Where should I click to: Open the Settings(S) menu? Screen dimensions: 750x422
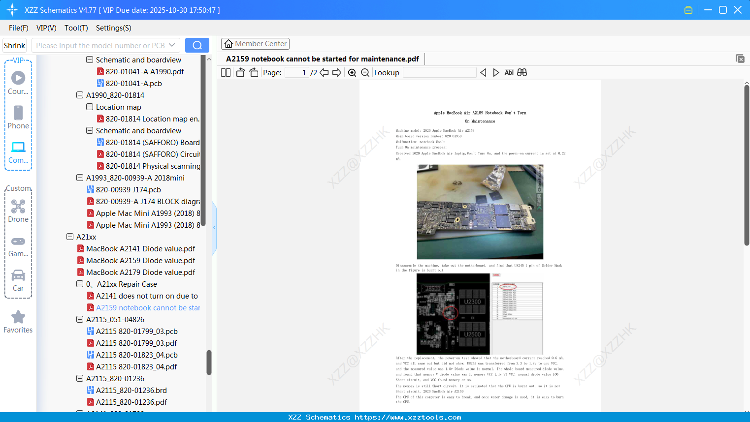[114, 28]
